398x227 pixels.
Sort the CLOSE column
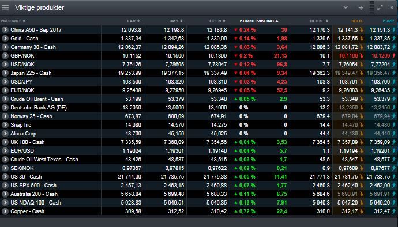click(x=319, y=21)
